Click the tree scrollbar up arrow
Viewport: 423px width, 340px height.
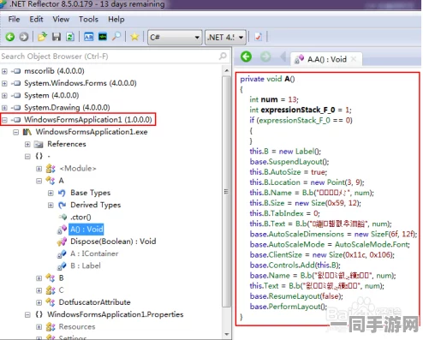tap(226, 70)
